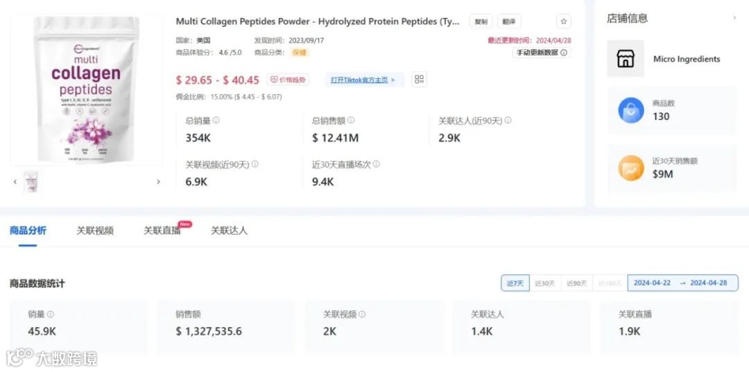Click the 最近更新时间 date 2024/04/28
Image resolution: width=749 pixels, height=372 pixels.
pos(553,41)
